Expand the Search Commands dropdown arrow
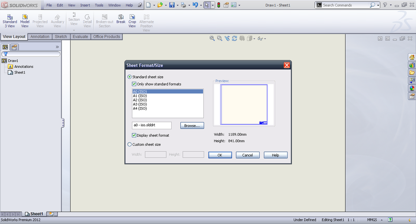Image resolution: width=416 pixels, height=224 pixels. 378,5
